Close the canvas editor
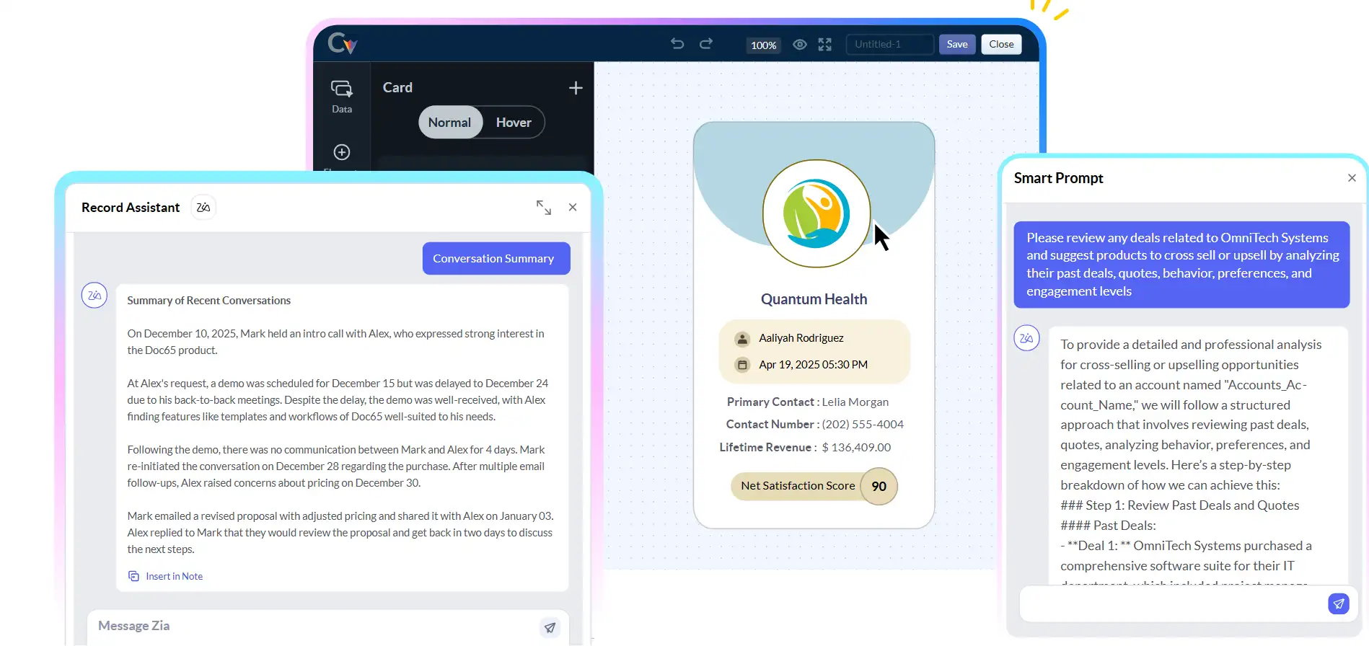 click(1001, 44)
